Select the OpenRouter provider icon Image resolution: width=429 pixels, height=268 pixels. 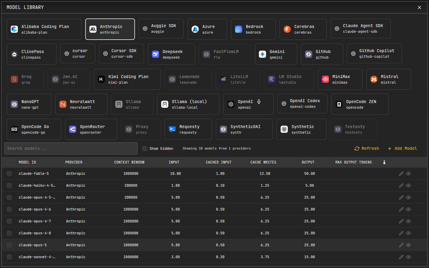[73, 129]
